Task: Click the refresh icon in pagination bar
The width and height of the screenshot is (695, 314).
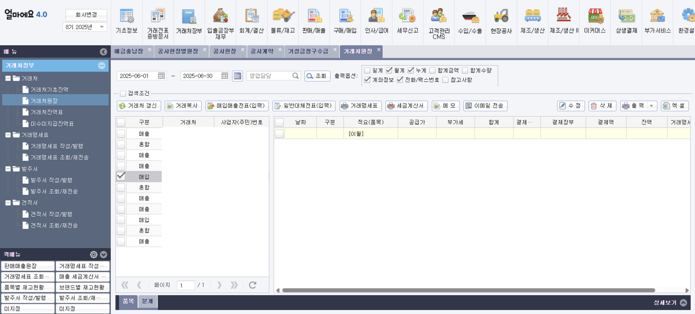Action: point(252,285)
